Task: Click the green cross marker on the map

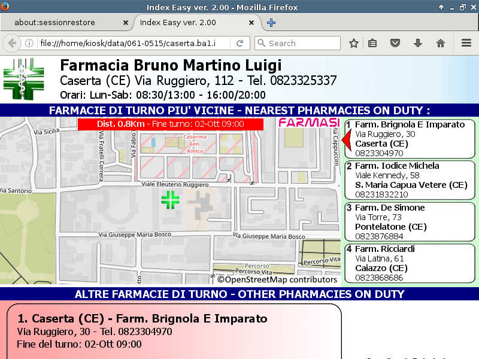Action: point(170,200)
